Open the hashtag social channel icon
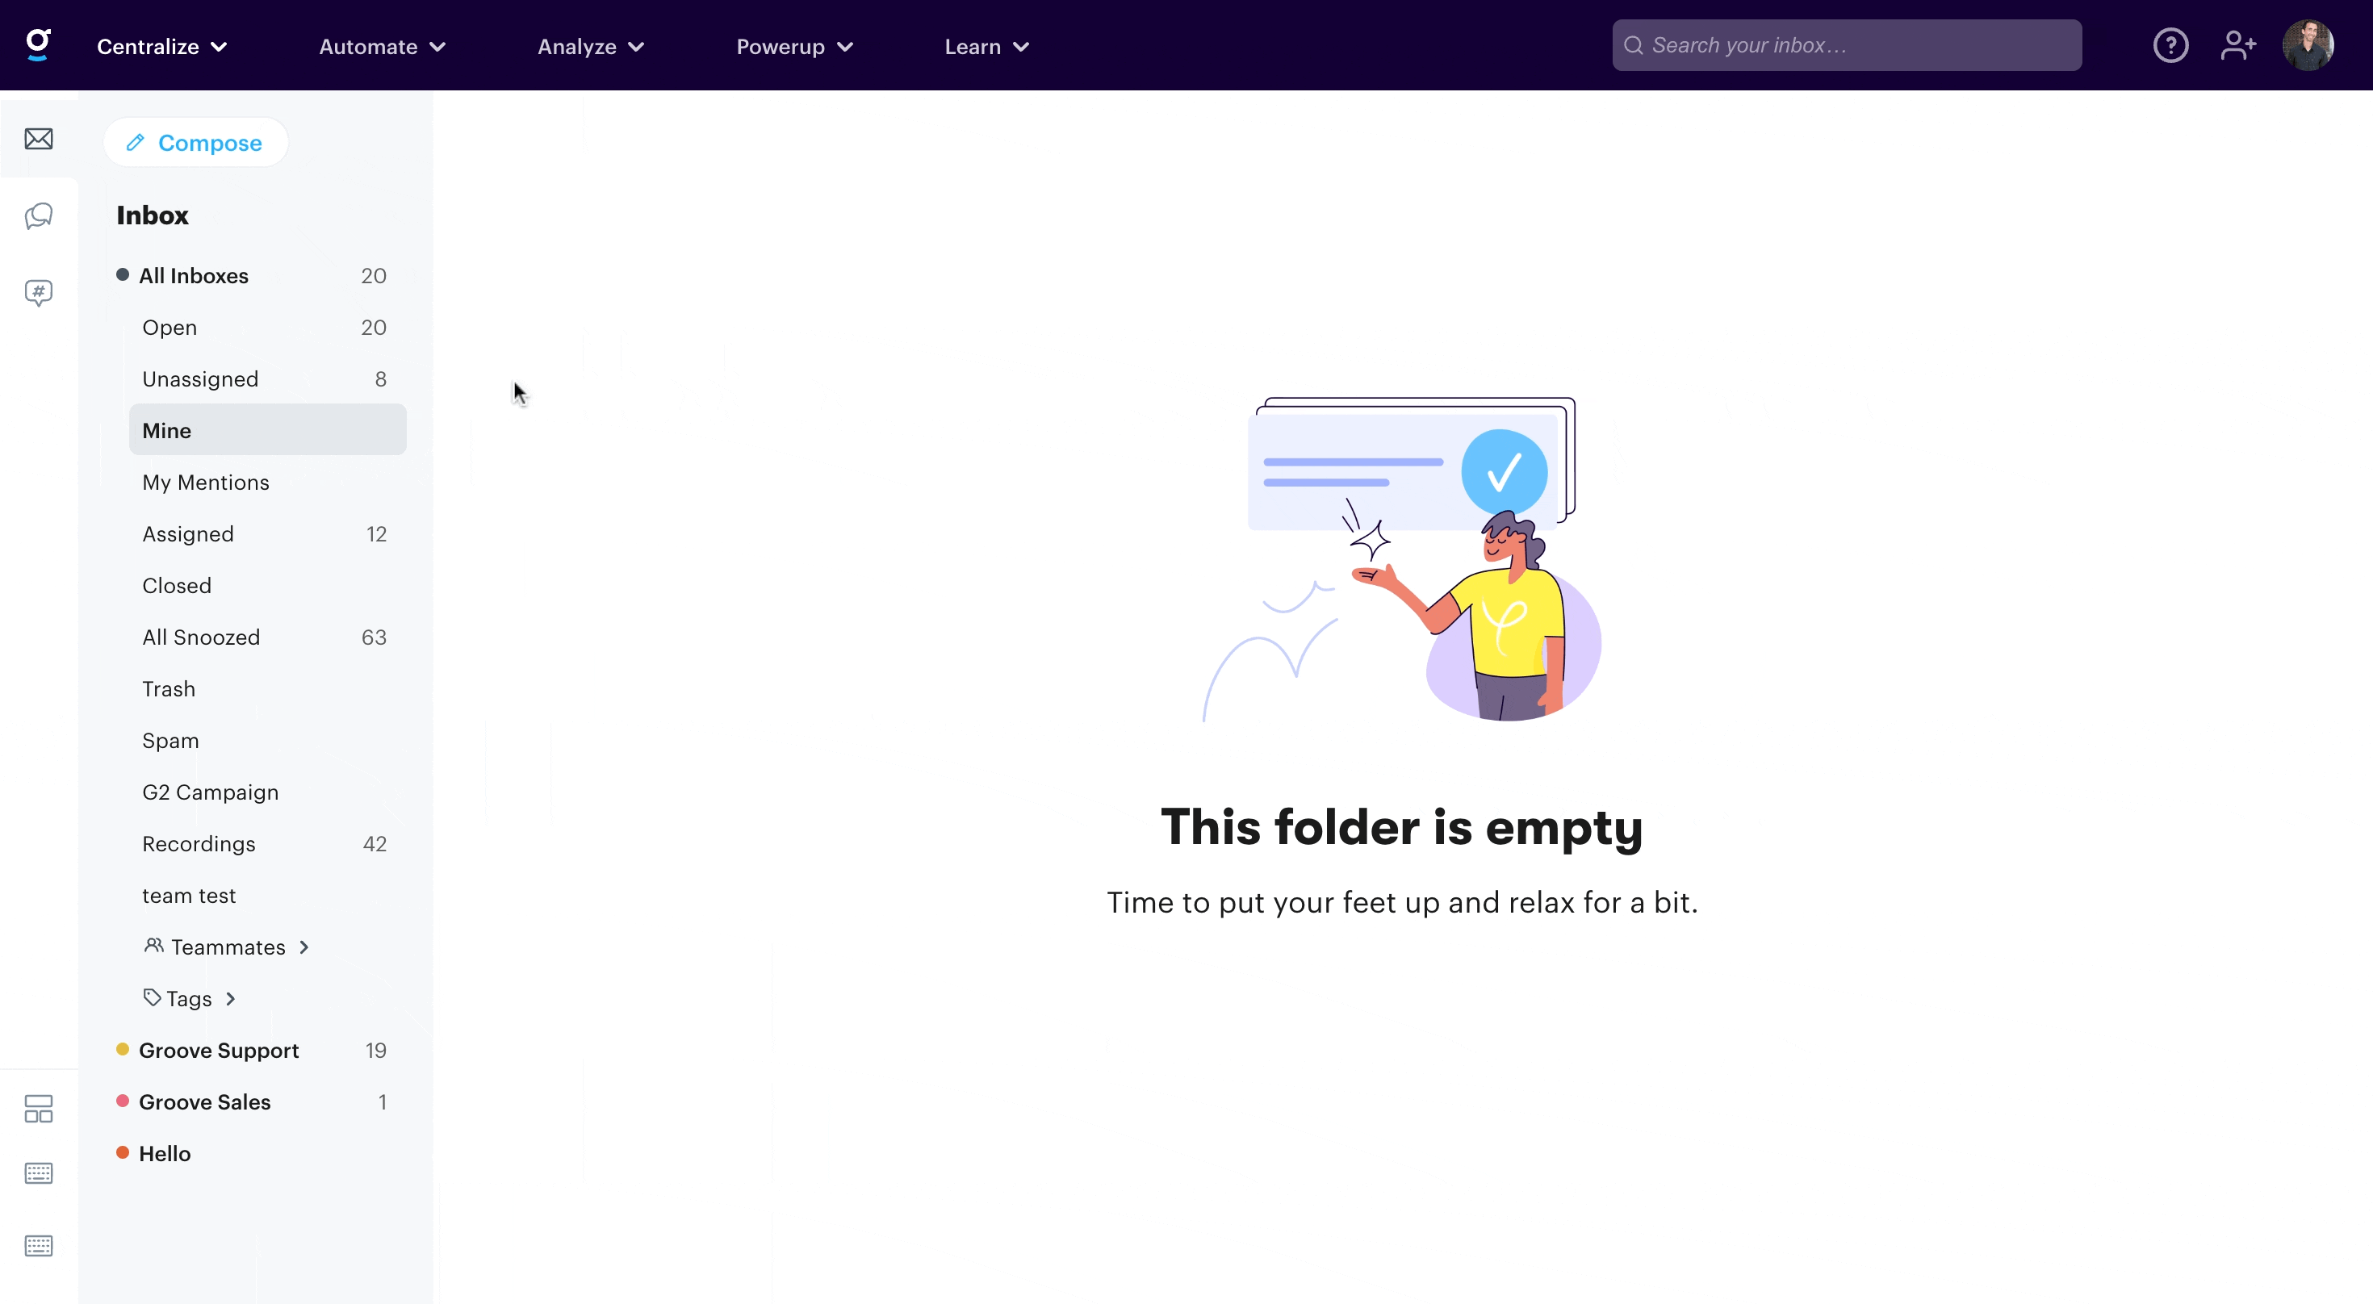The height and width of the screenshot is (1304, 2373). tap(39, 293)
